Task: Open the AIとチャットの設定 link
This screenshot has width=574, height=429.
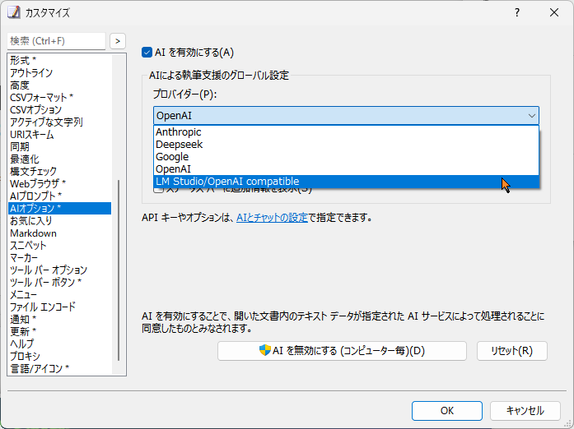Action: click(x=272, y=218)
